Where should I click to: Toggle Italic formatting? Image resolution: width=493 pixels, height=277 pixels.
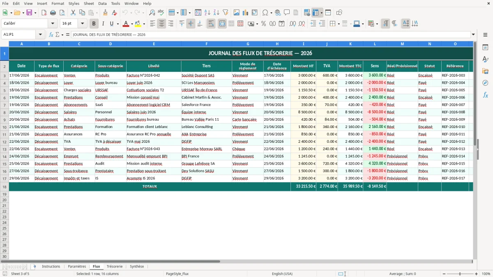coord(103,24)
